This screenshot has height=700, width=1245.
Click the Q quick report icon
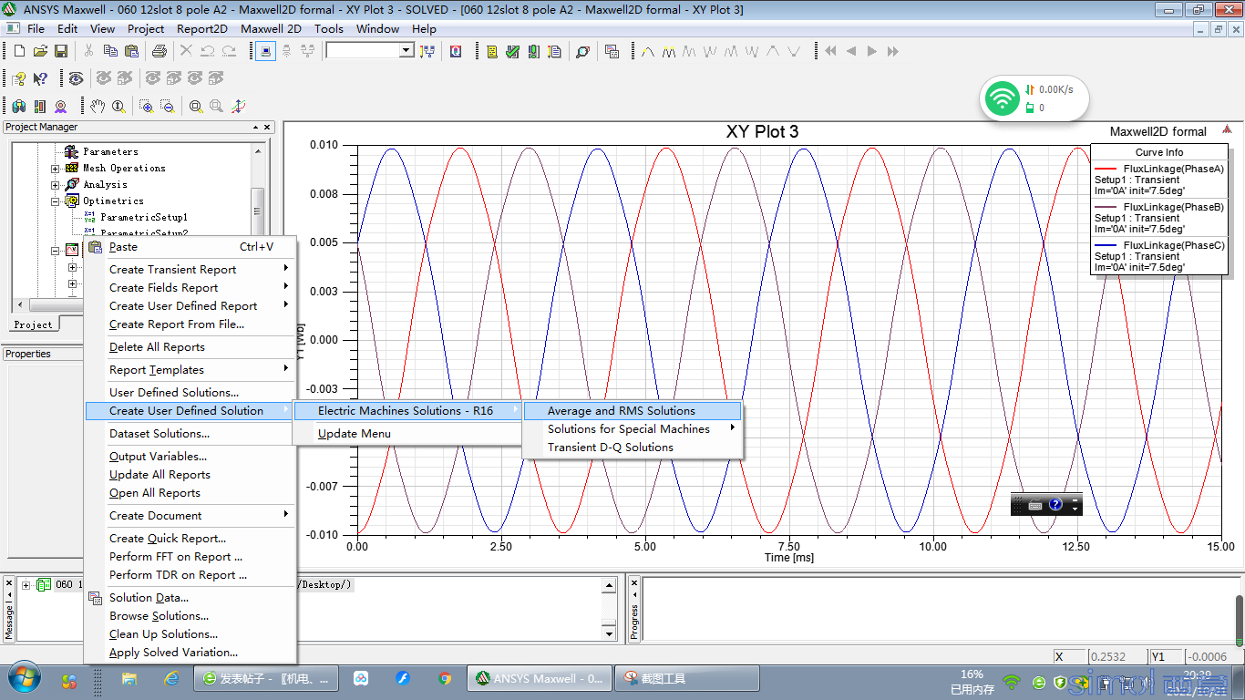click(x=455, y=51)
